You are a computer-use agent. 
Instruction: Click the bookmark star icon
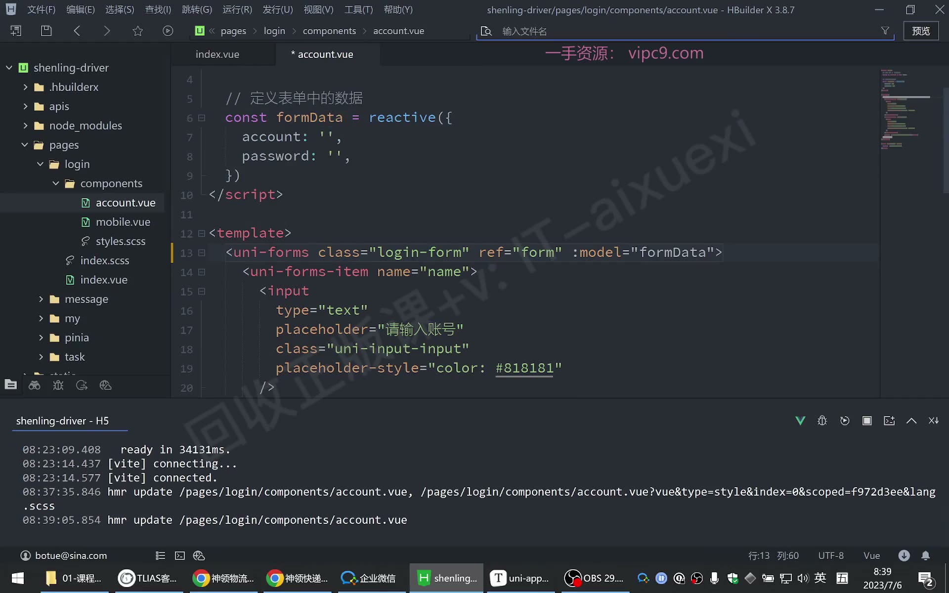(137, 31)
